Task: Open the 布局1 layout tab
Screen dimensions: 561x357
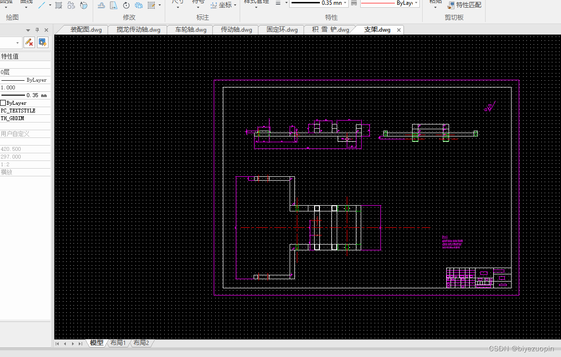Action: pyautogui.click(x=118, y=343)
